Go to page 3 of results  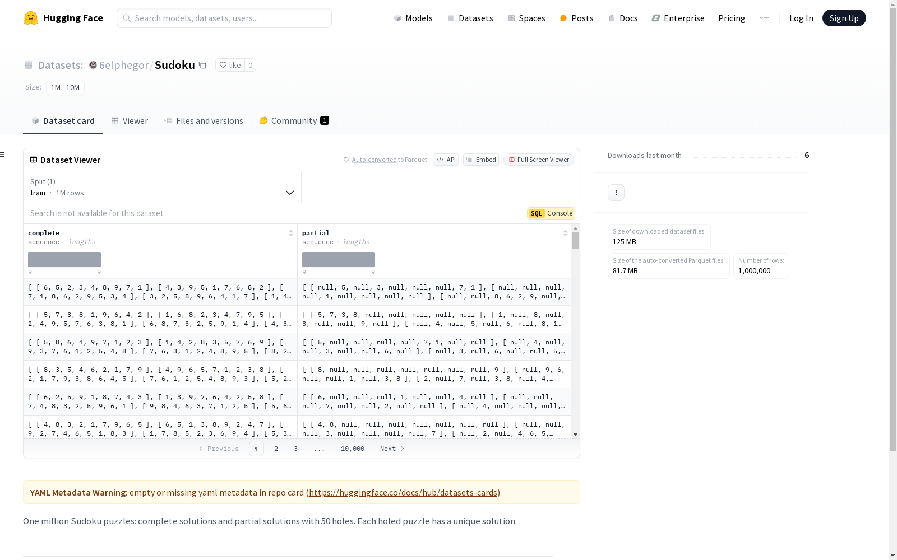(x=295, y=449)
